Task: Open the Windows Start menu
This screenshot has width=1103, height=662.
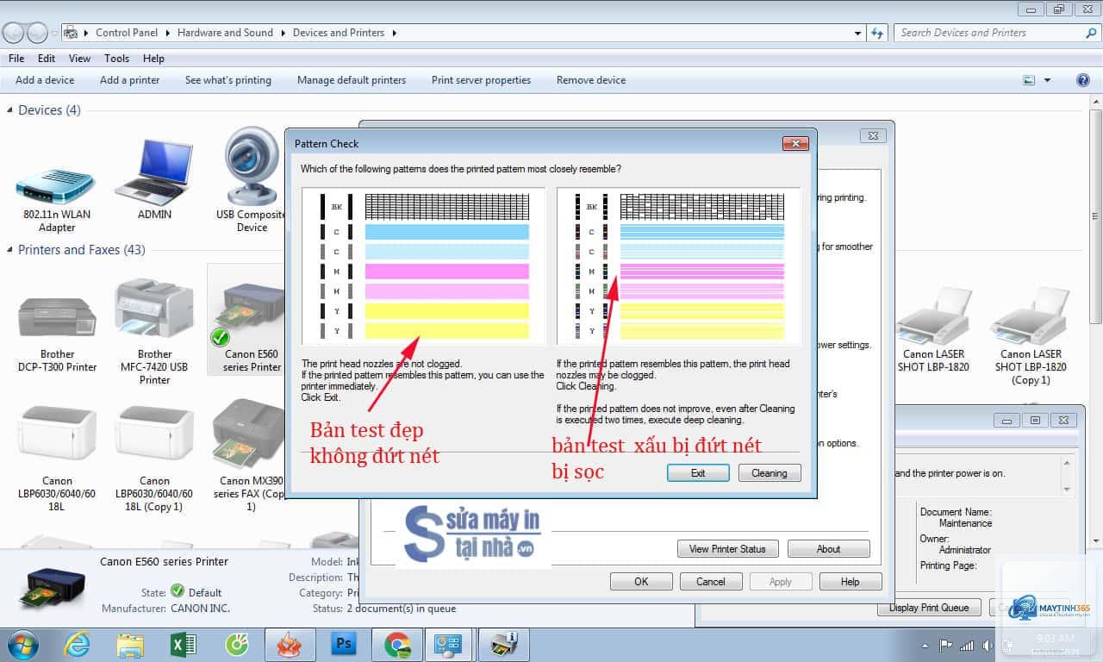Action: [x=21, y=645]
